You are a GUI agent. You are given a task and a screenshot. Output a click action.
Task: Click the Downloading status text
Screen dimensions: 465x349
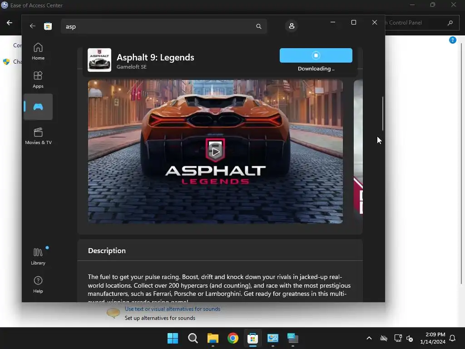pyautogui.click(x=316, y=69)
